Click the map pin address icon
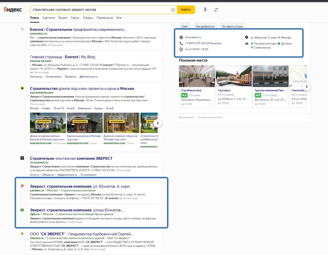 pos(247,37)
